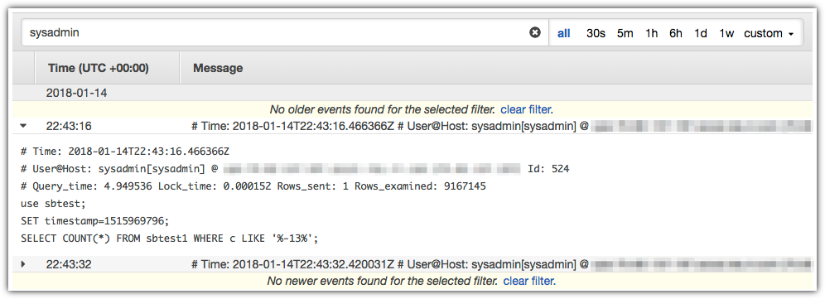Viewport: 825px width, 299px height.
Task: Select the 1h time range
Action: [x=651, y=33]
